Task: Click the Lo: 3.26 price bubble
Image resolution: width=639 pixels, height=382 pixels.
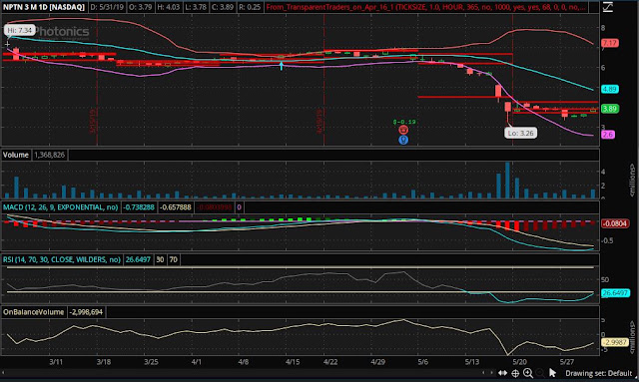Action: tap(520, 134)
